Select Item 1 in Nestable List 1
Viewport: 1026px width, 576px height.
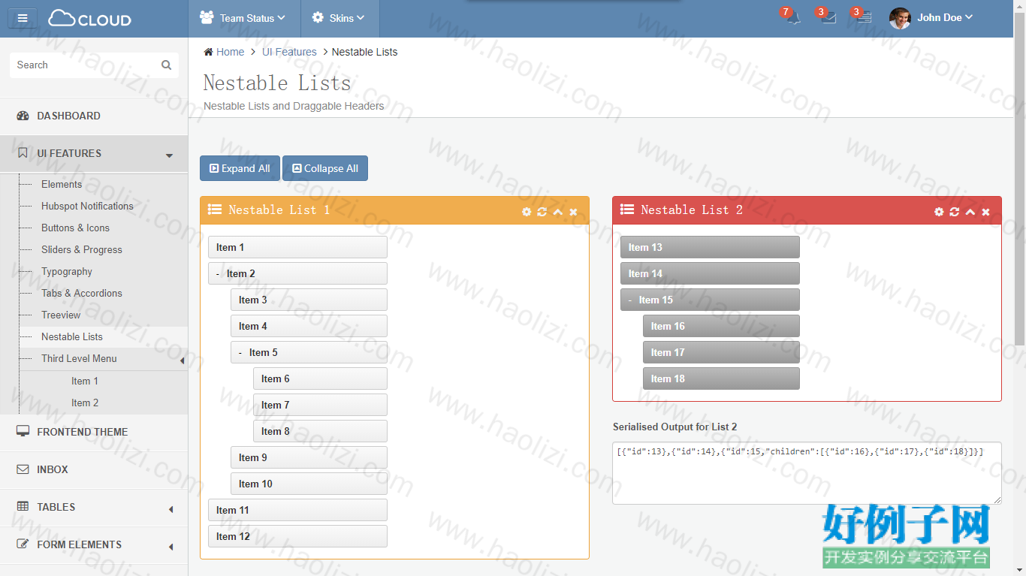pos(297,247)
